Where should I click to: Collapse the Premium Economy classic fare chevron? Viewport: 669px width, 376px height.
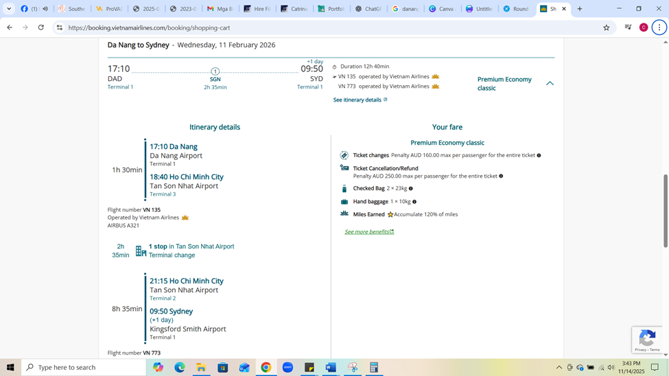550,84
